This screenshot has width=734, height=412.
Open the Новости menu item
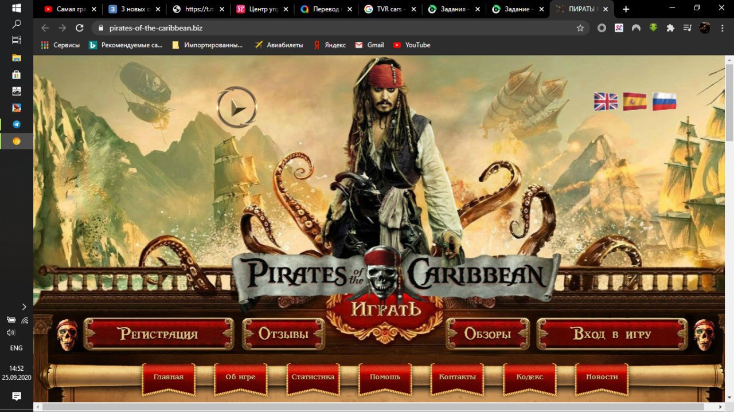(x=602, y=378)
